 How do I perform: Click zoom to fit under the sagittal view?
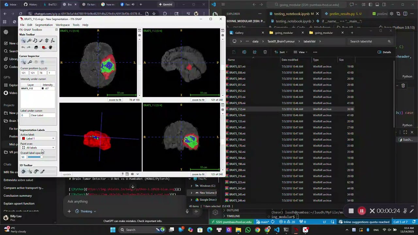click(x=198, y=100)
